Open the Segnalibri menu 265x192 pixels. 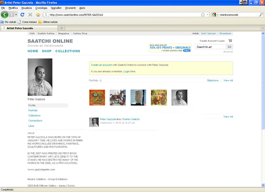coord(56,8)
